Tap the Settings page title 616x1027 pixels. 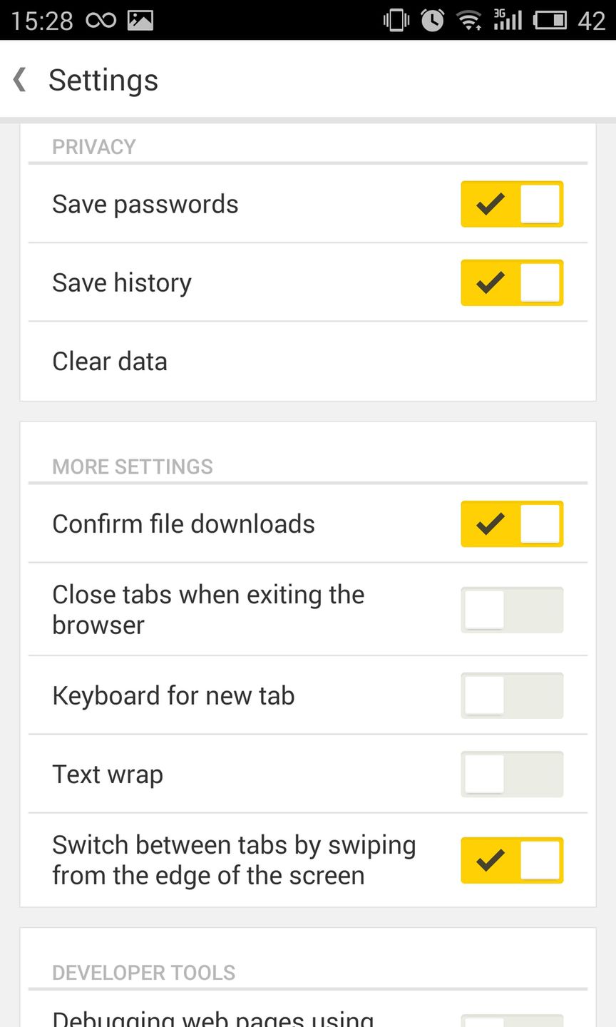(x=103, y=80)
